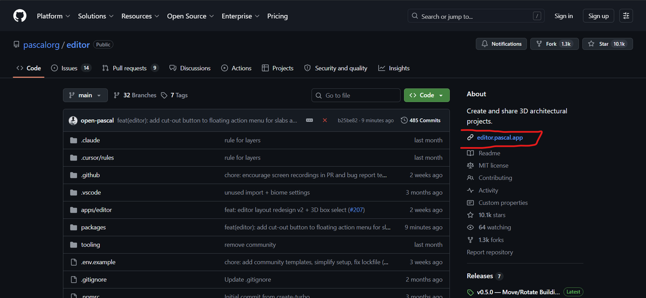Focus the Go to file search field
This screenshot has width=646, height=298.
point(356,95)
